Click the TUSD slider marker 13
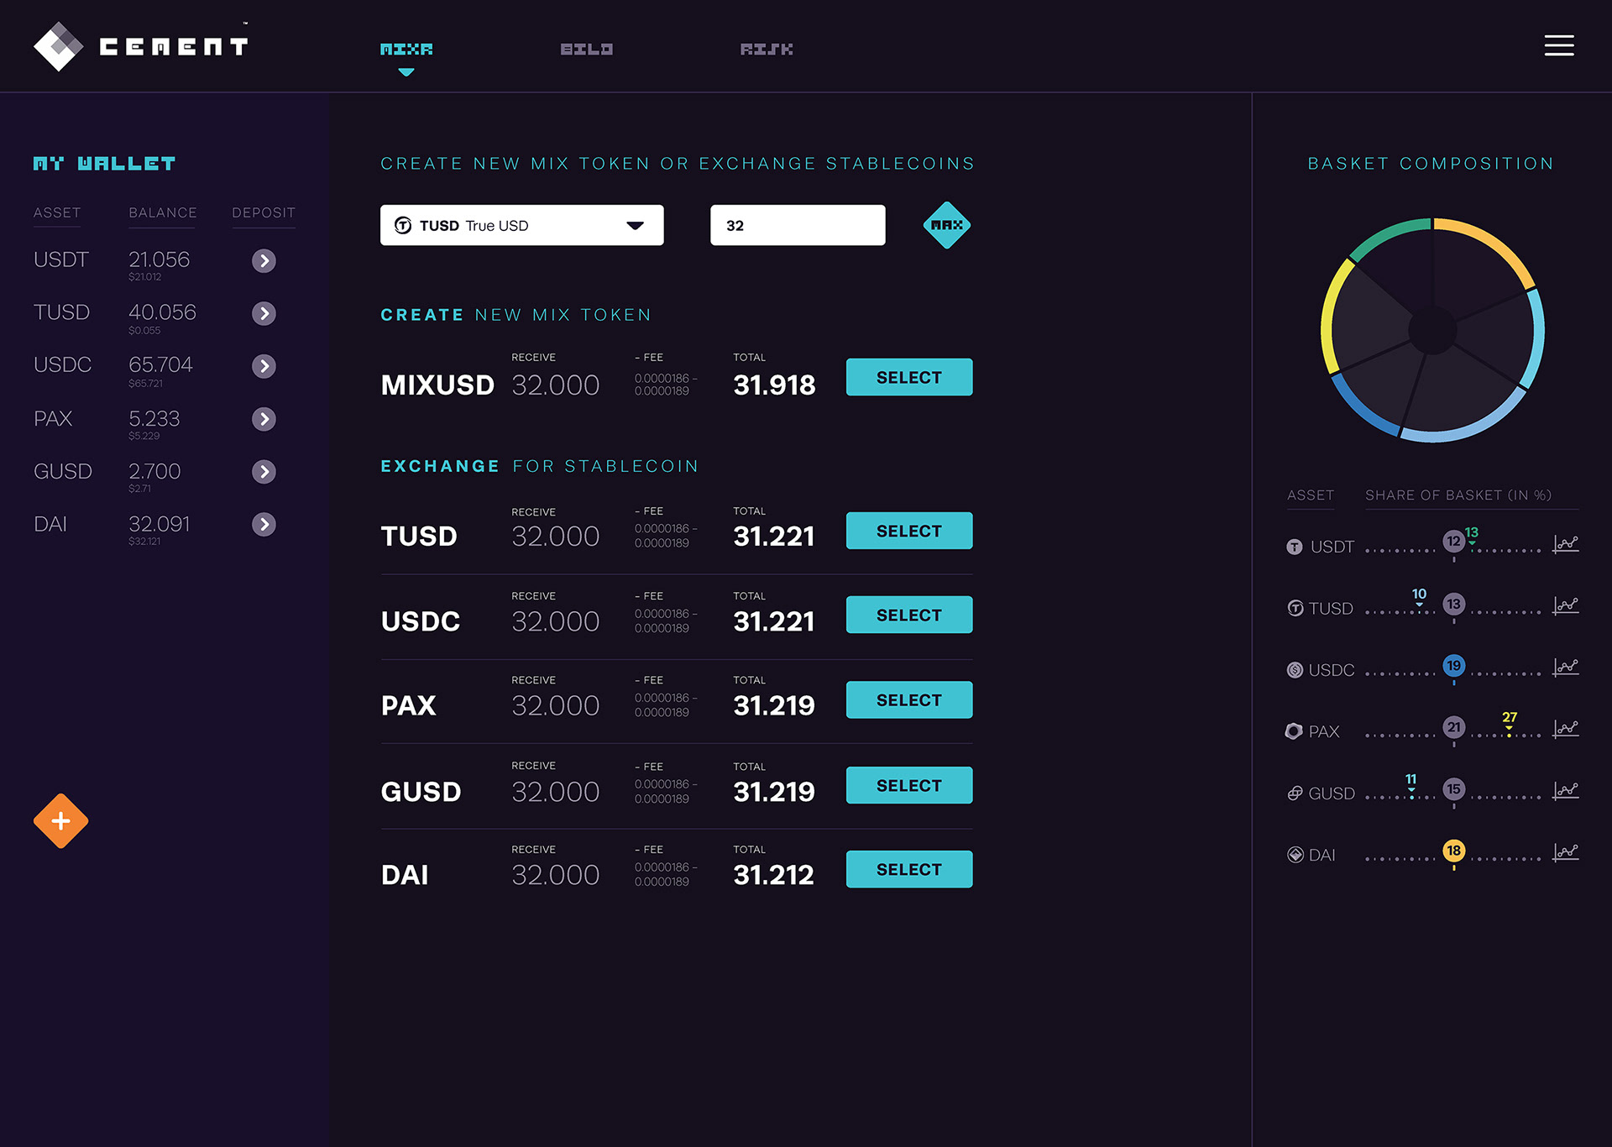The height and width of the screenshot is (1147, 1612). pos(1453,605)
